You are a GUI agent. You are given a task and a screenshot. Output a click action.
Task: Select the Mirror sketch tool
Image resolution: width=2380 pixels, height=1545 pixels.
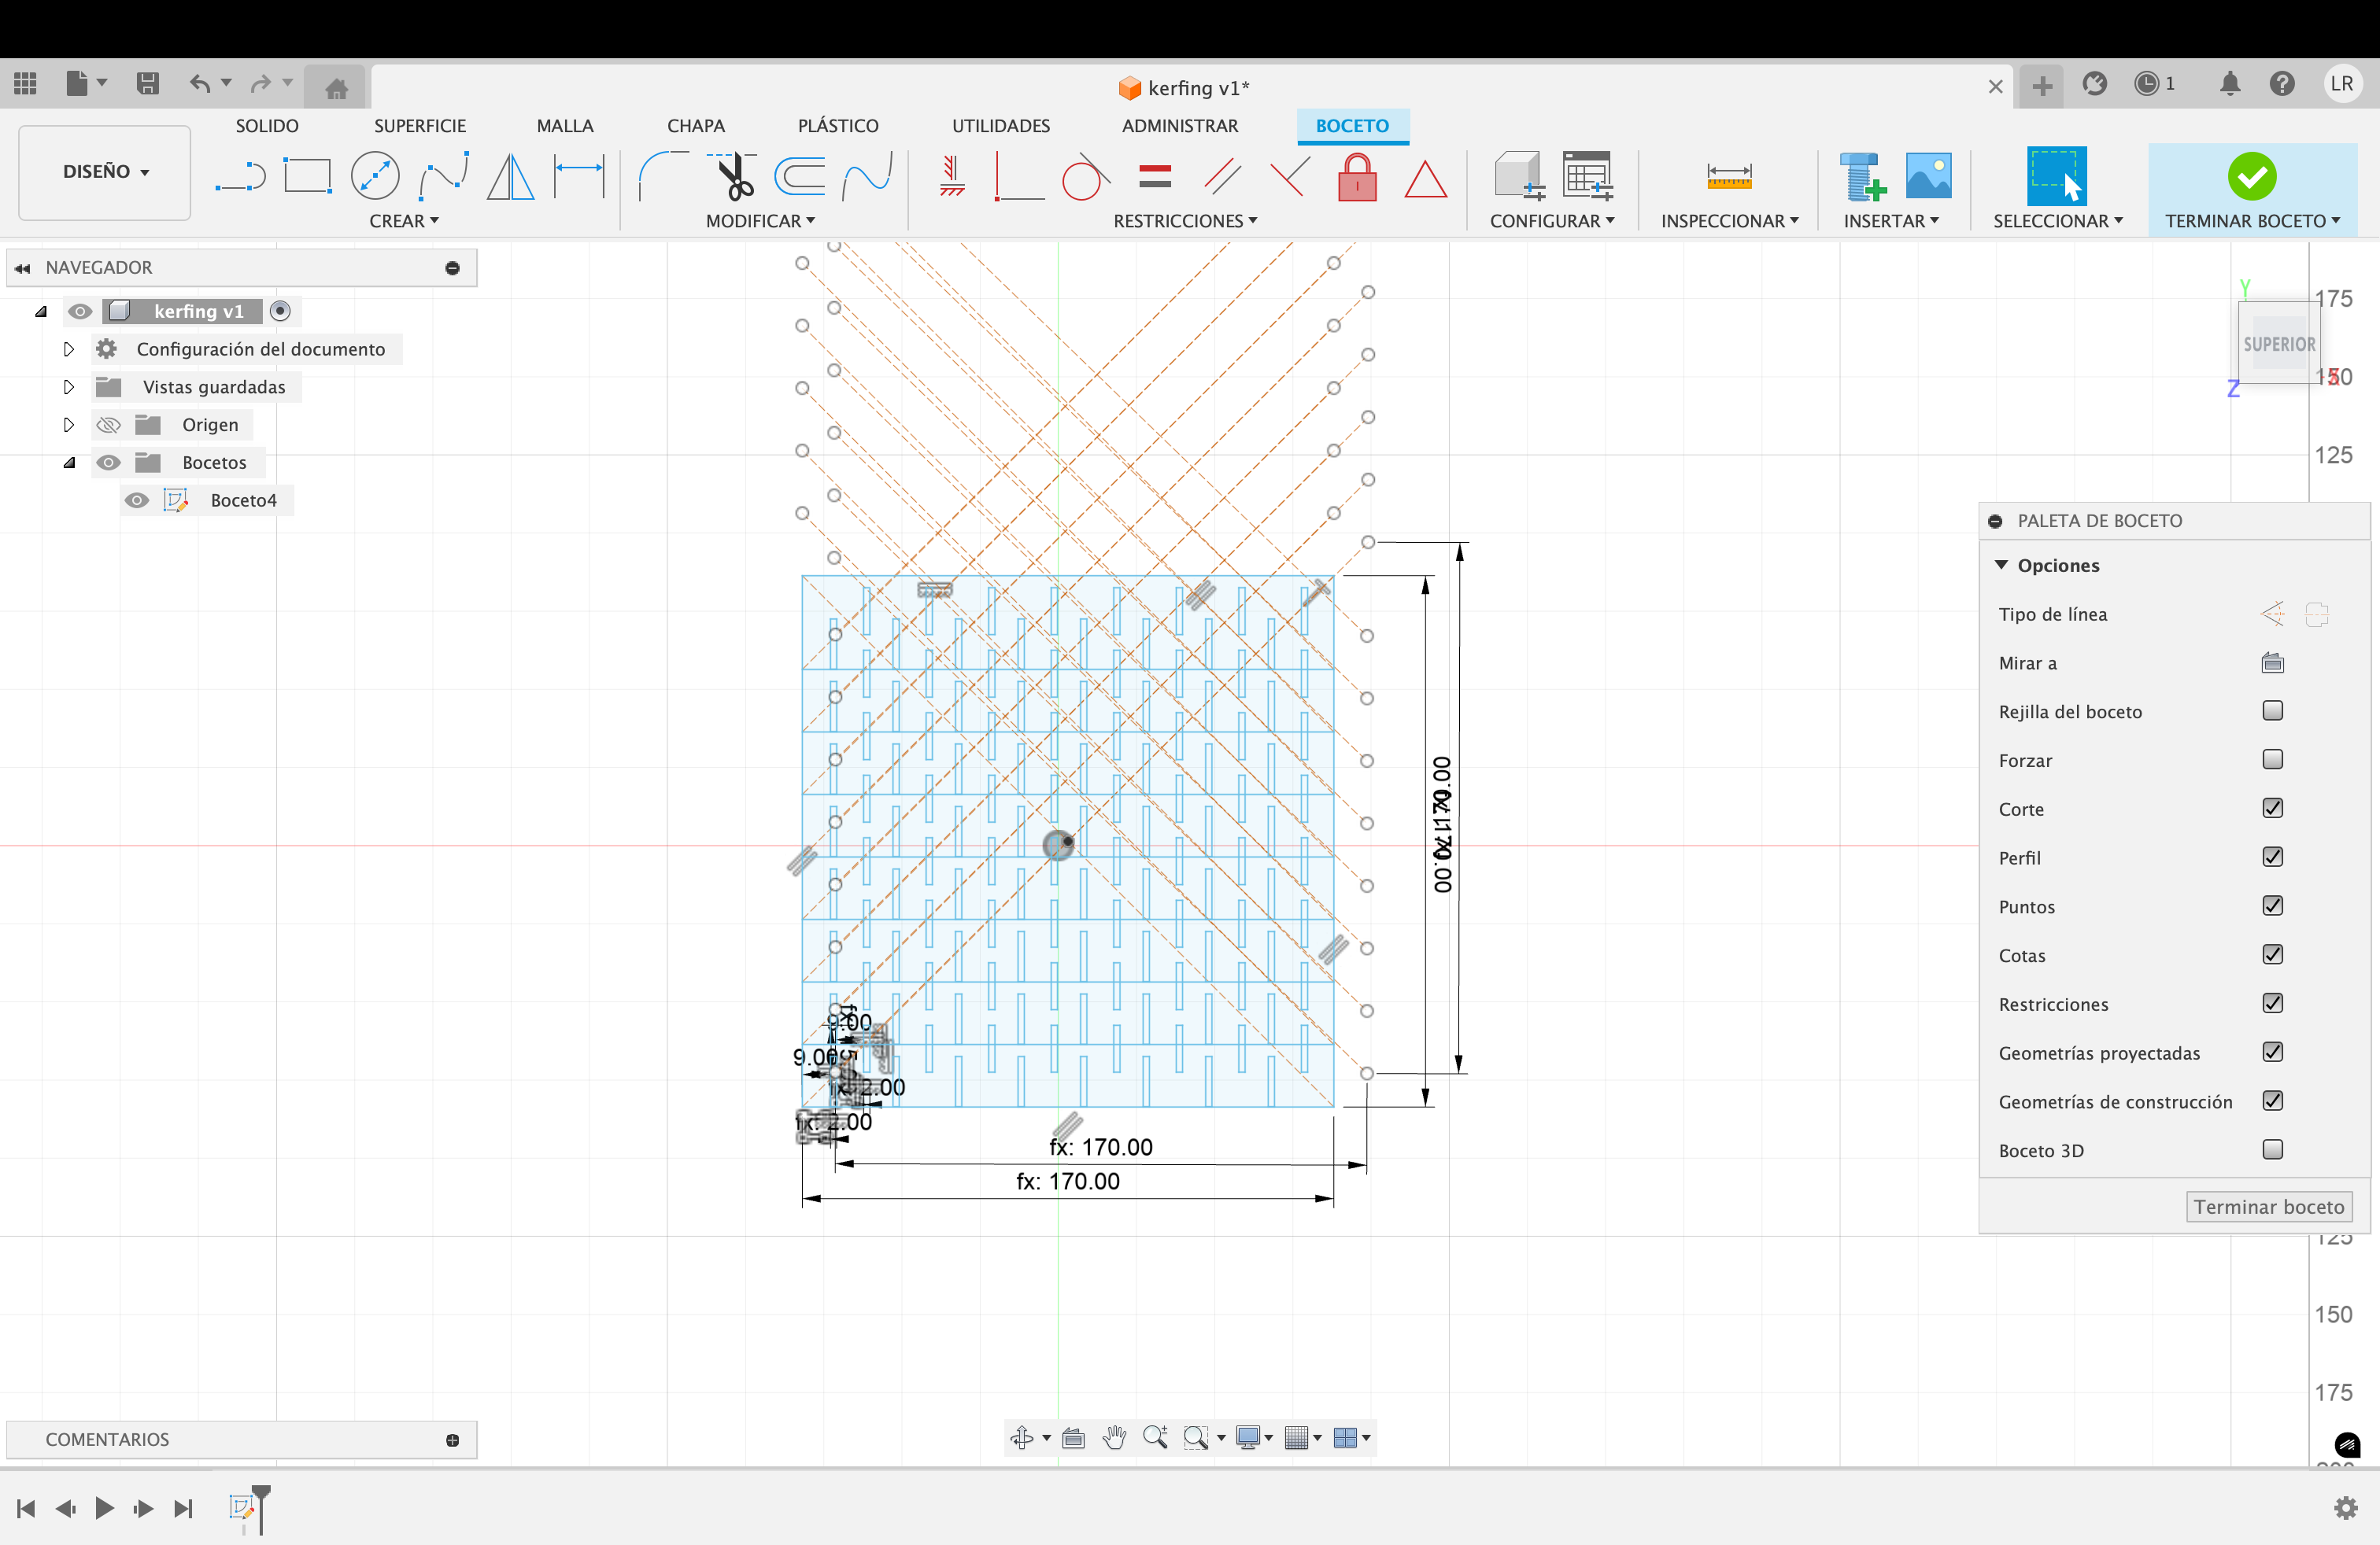[510, 177]
